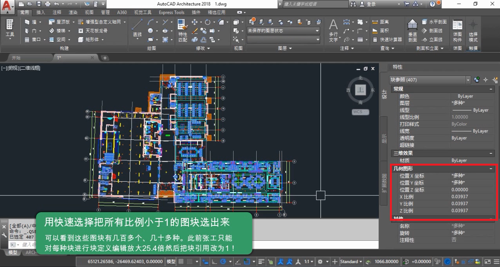500x267 pixels.
Task: Click the Area (面积) measure tool
Action: (x=380, y=31)
